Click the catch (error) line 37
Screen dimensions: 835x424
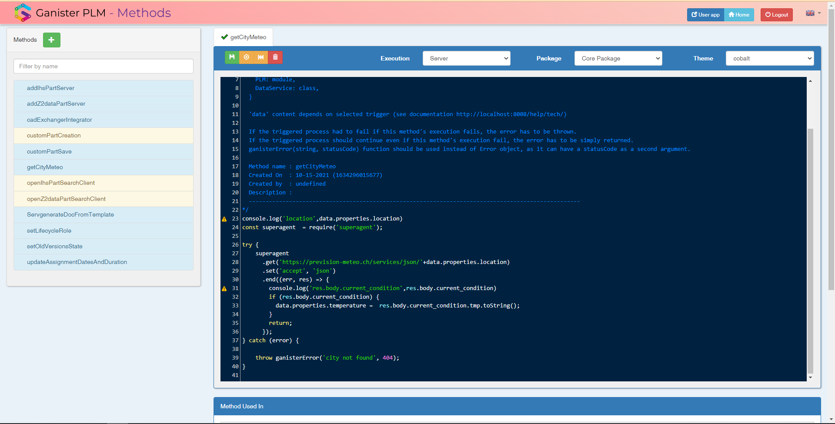[271, 341]
